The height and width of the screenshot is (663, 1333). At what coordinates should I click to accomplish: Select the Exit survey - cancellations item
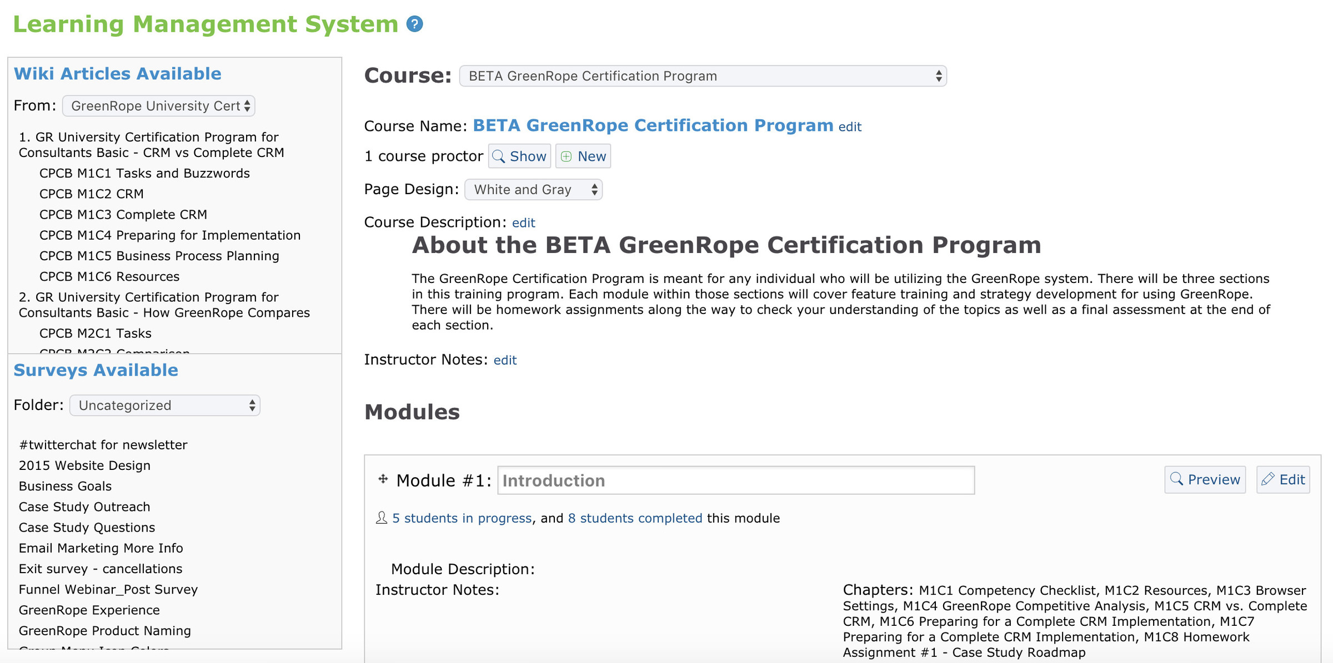[100, 569]
